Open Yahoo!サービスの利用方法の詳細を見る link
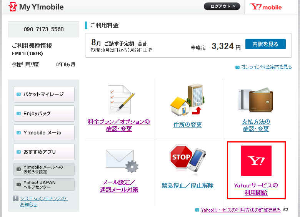300x217 pixels. coord(241,210)
